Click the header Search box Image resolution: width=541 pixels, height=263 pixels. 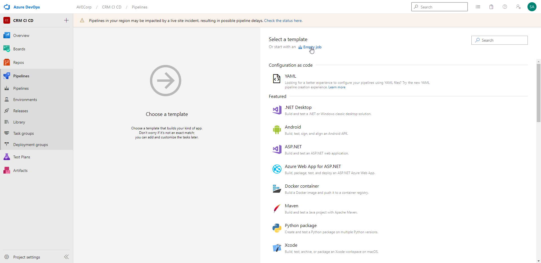(x=440, y=7)
